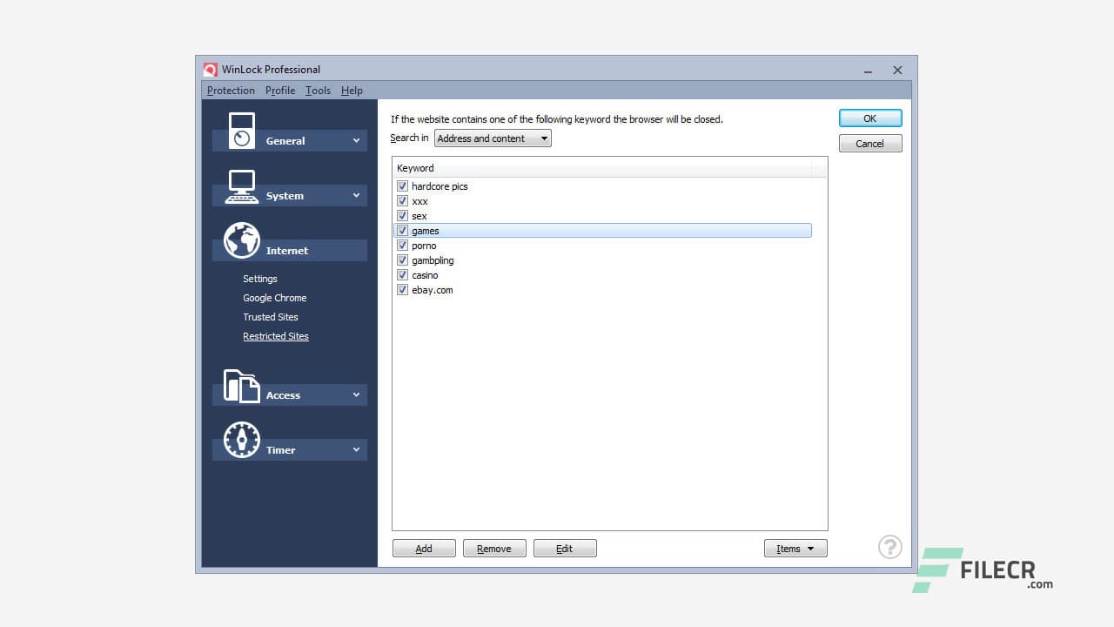Select the 'porno' keyword row text
This screenshot has width=1114, height=627.
(x=424, y=246)
